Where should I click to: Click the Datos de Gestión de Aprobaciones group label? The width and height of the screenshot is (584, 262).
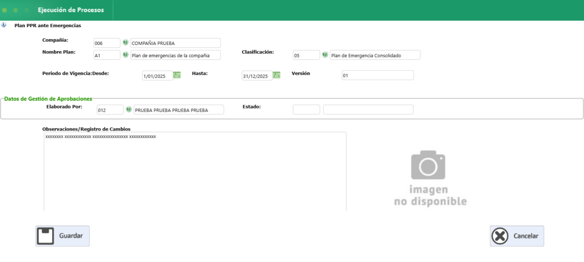click(x=48, y=99)
